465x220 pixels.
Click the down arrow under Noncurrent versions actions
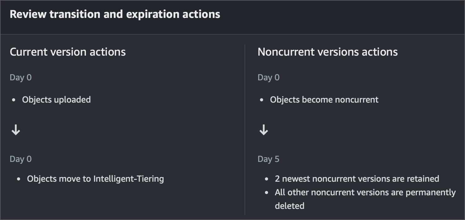pyautogui.click(x=263, y=131)
